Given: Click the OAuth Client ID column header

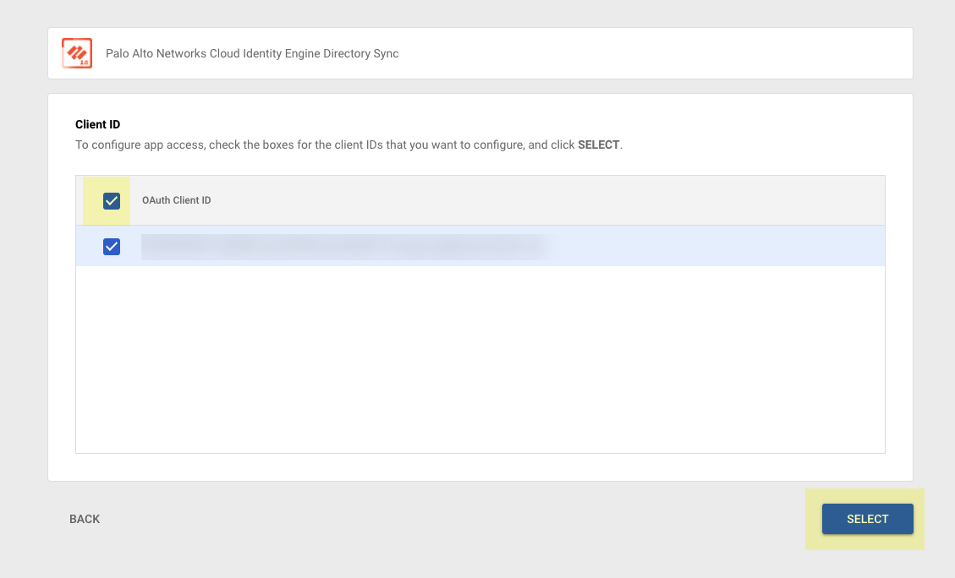Looking at the screenshot, I should [176, 201].
